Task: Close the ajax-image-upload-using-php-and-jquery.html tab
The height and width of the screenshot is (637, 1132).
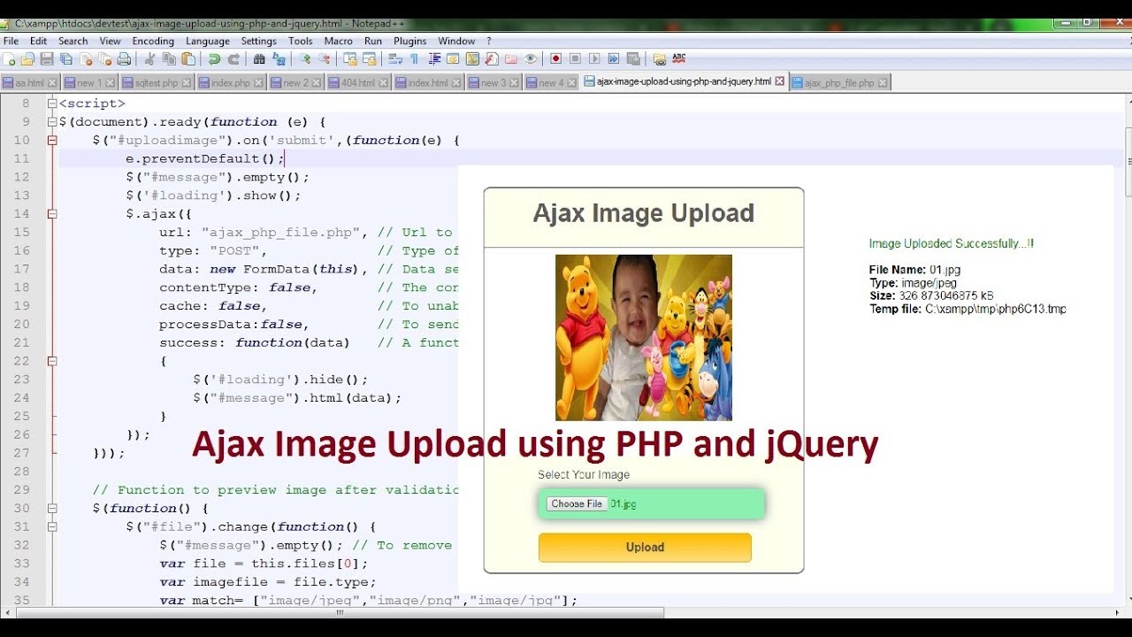Action: point(779,81)
